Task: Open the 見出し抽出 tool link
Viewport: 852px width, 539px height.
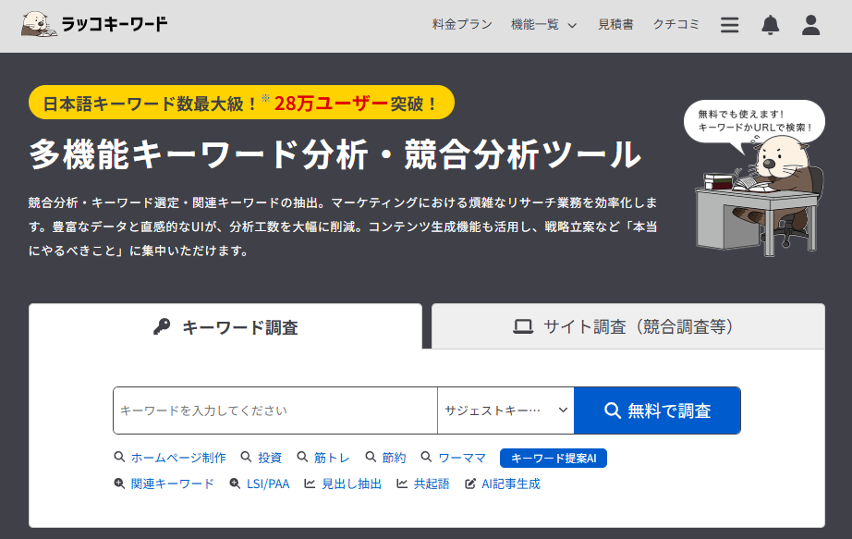Action: point(351,484)
